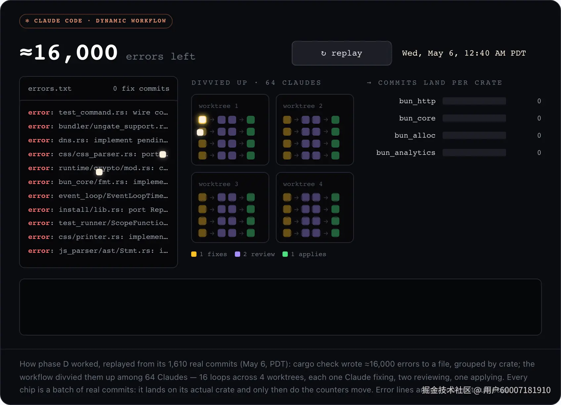Select the glowing fix chip in worktree 1
The image size is (561, 405).
pos(202,119)
